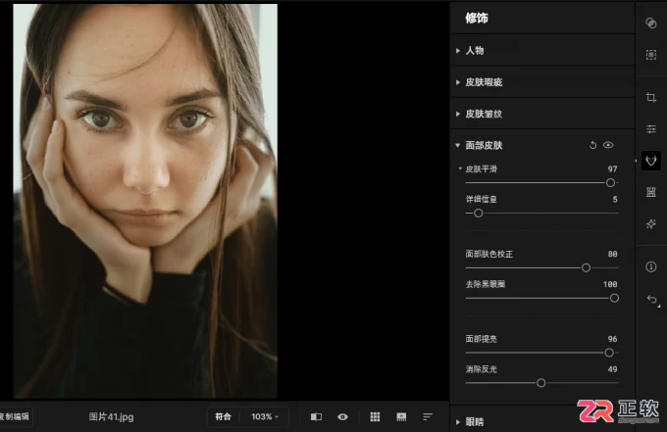Image resolution: width=667 pixels, height=432 pixels.
Task: Click the 详细信息 slider handle
Action: click(478, 214)
